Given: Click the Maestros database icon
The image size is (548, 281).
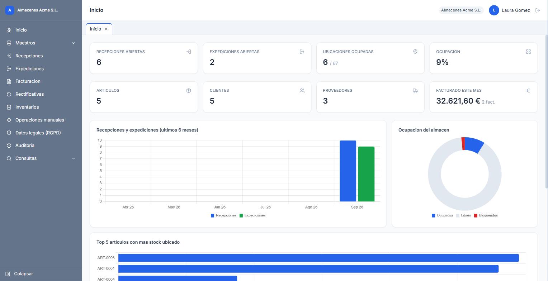Looking at the screenshot, I should pos(9,43).
